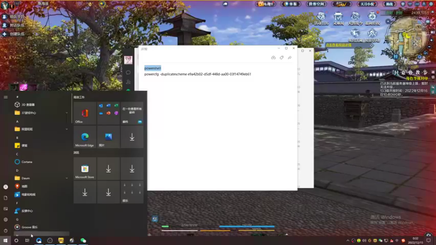The height and width of the screenshot is (245, 436).
Task: Click the live TV button in game top bar
Action: point(265,4)
